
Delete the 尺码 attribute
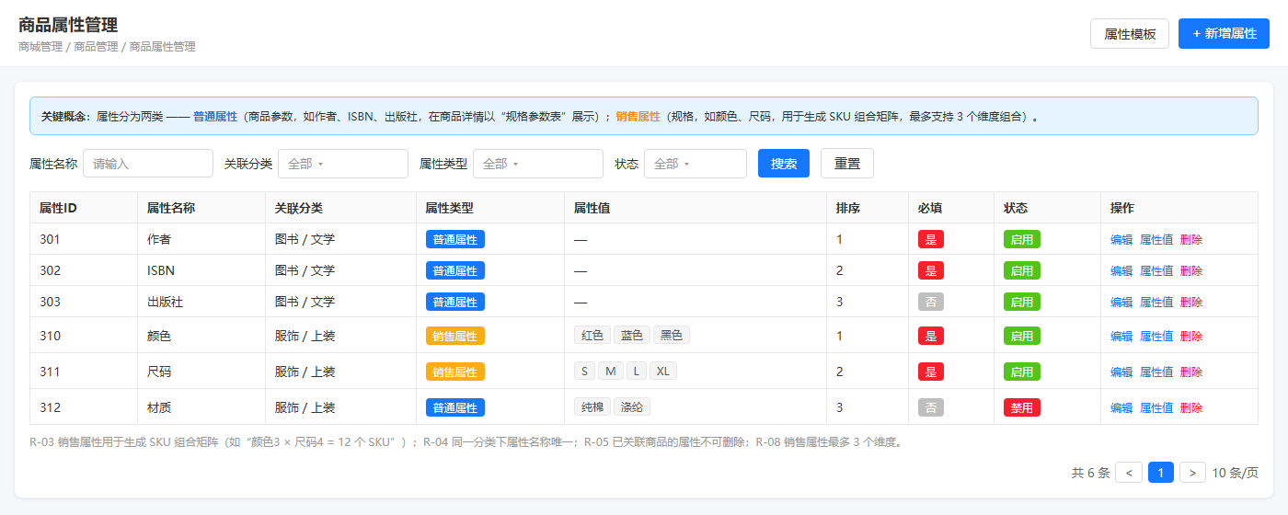[x=1191, y=372]
